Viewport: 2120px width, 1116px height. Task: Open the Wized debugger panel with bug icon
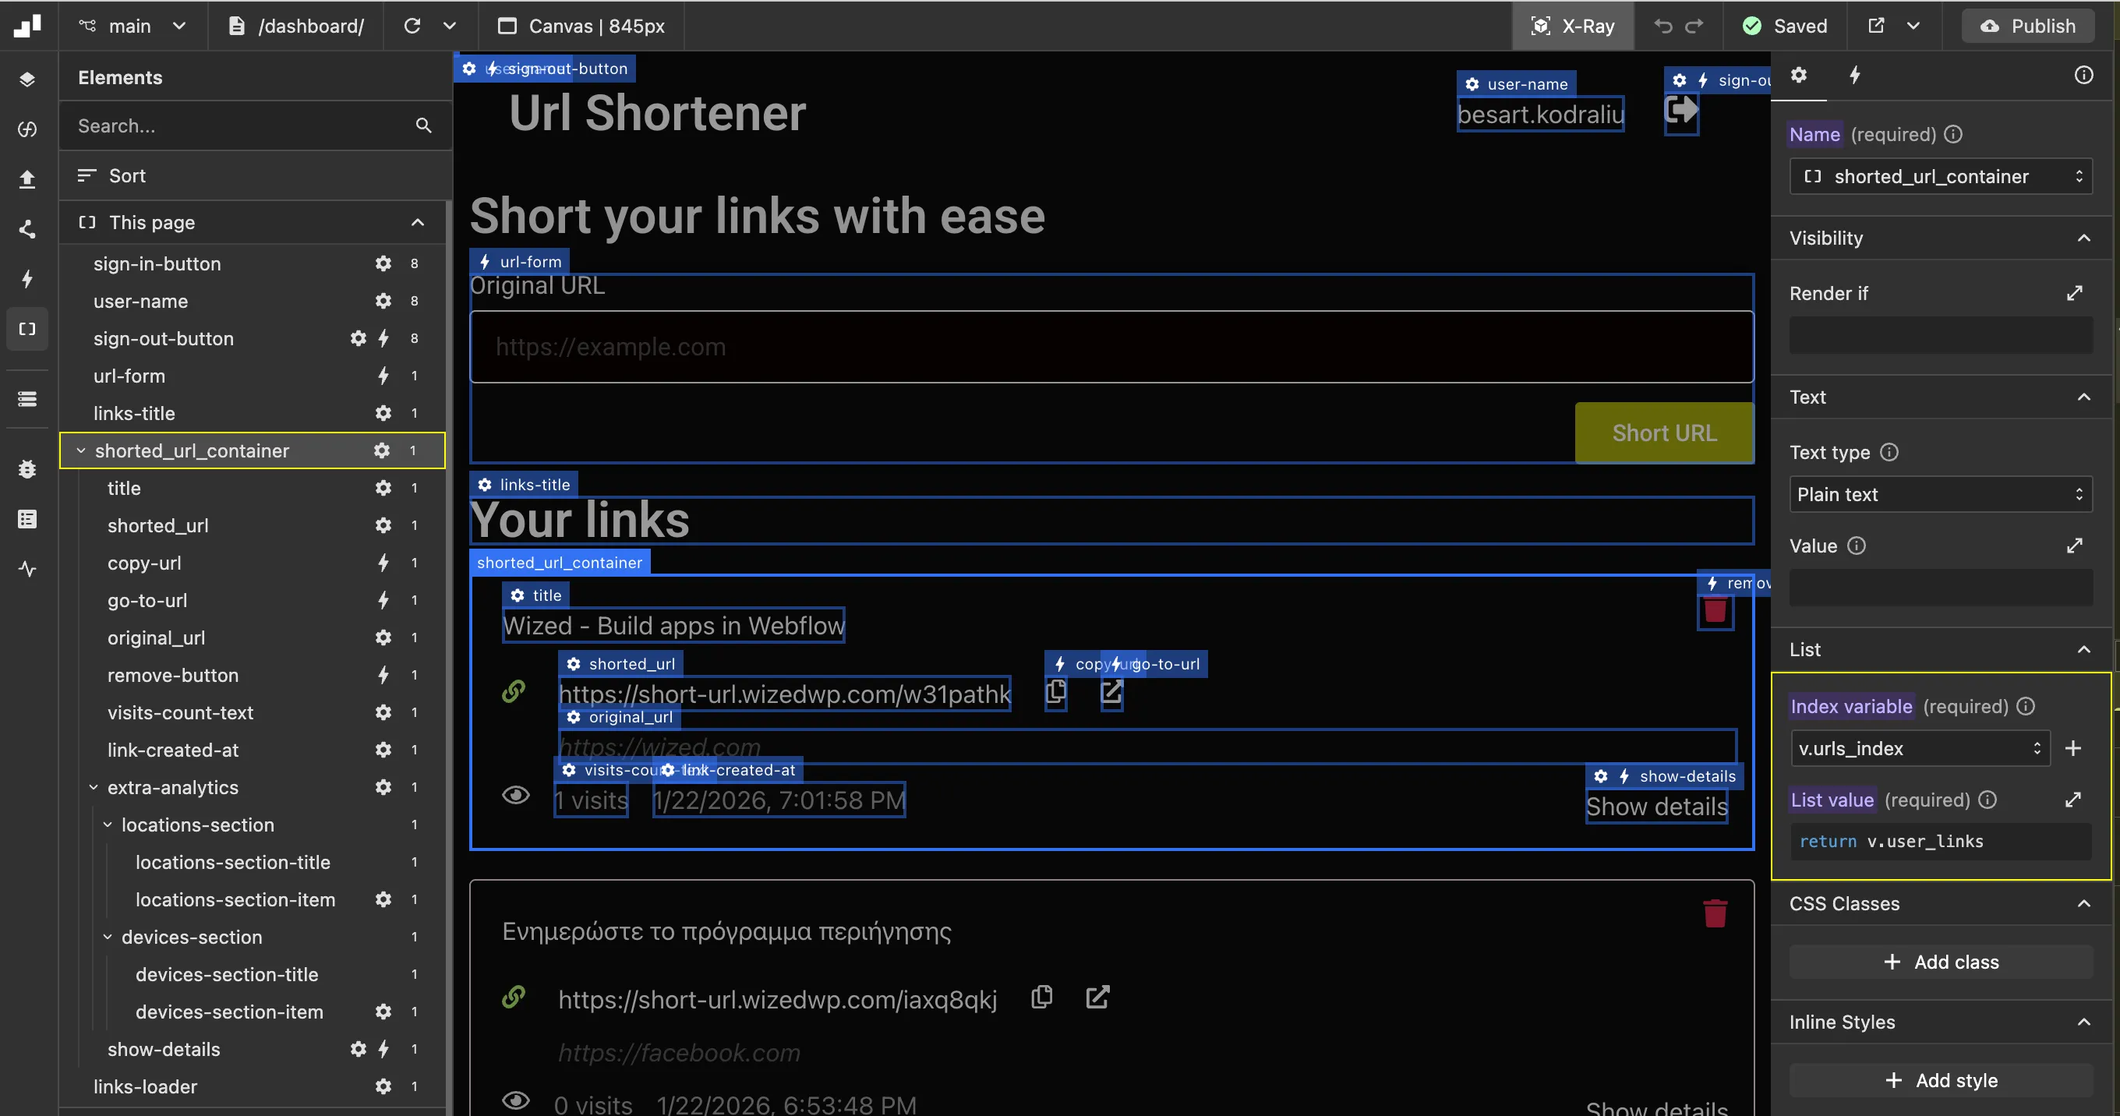[27, 469]
